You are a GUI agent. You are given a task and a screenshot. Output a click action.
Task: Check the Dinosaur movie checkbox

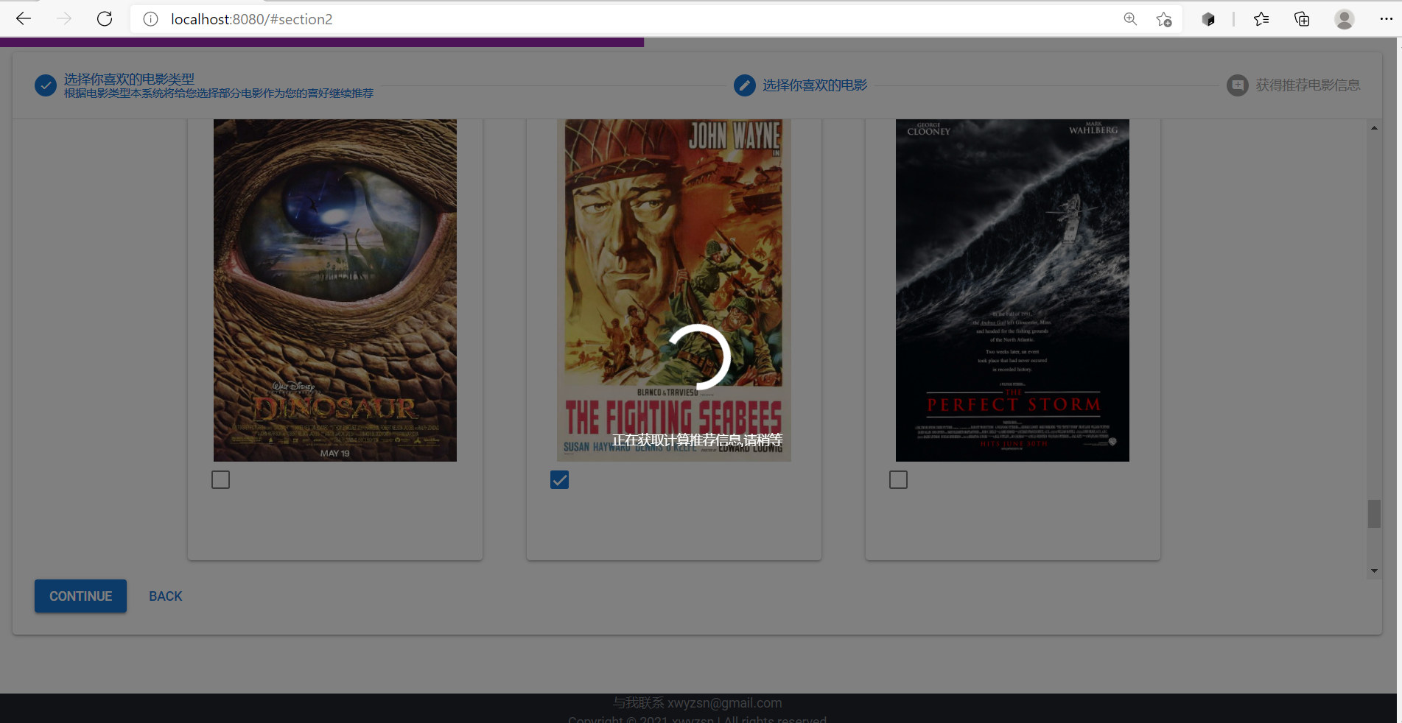[220, 480]
